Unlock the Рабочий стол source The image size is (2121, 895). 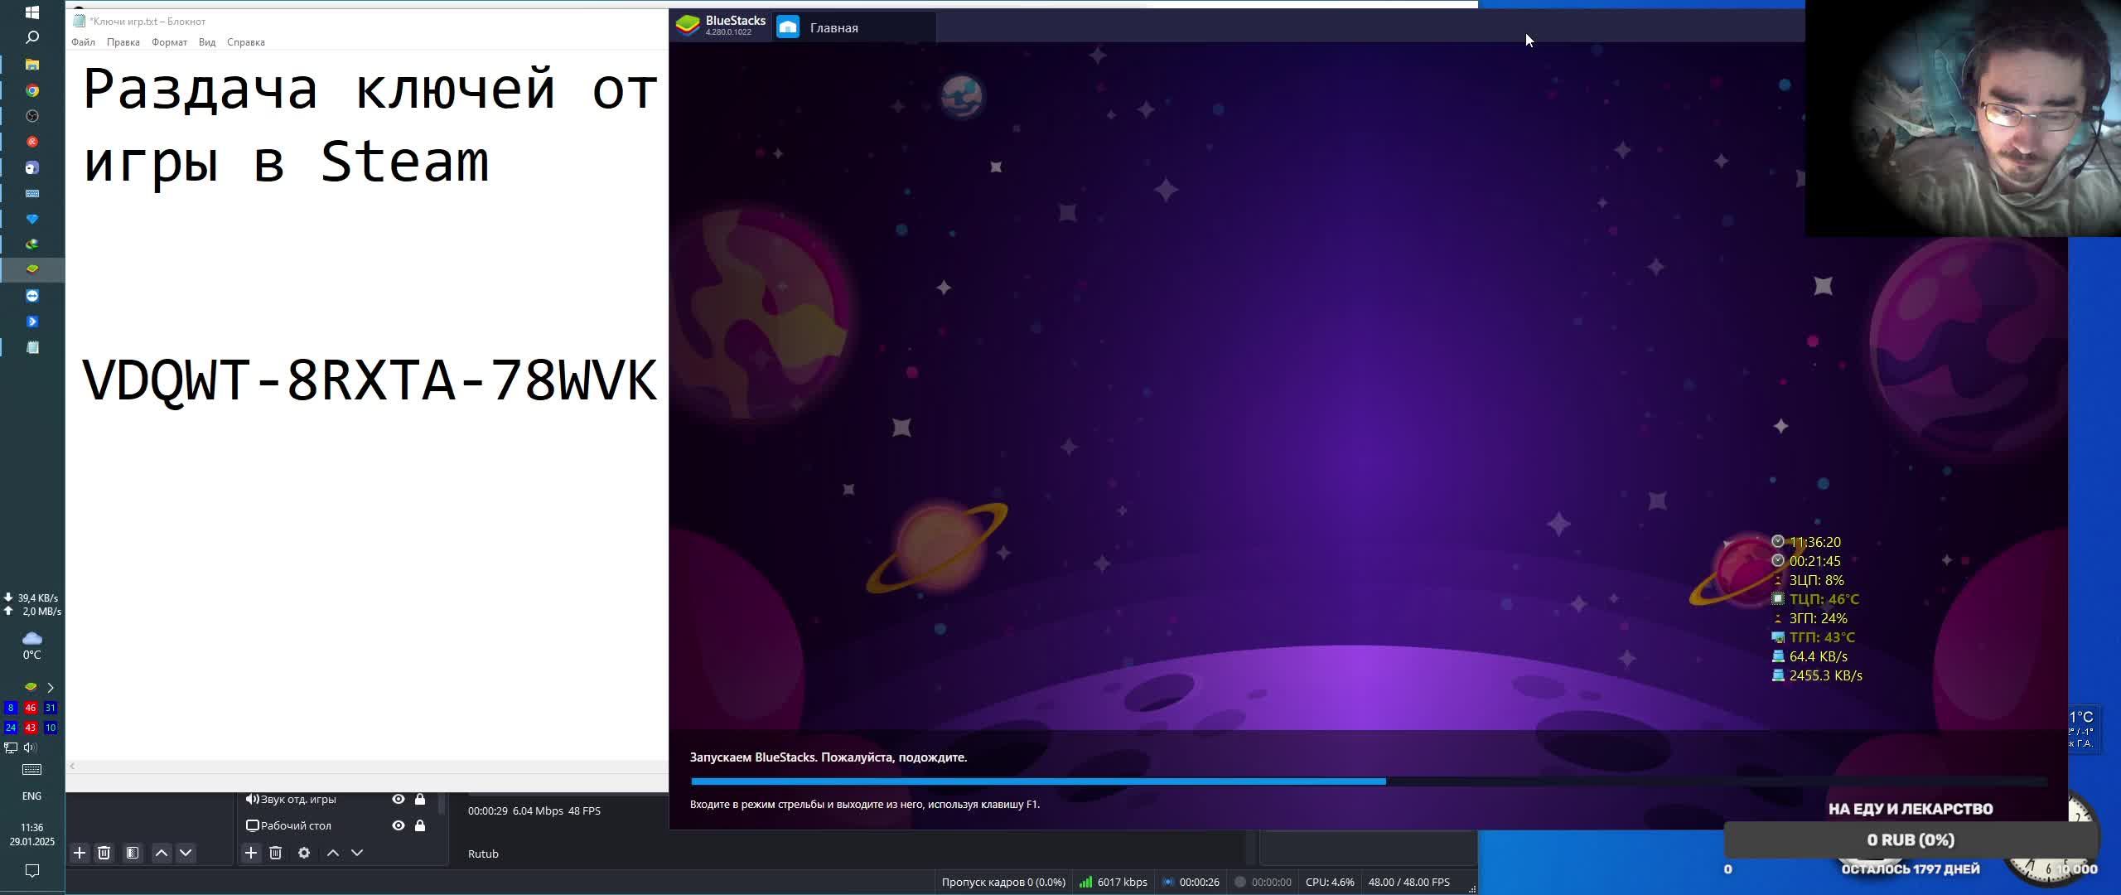click(420, 825)
